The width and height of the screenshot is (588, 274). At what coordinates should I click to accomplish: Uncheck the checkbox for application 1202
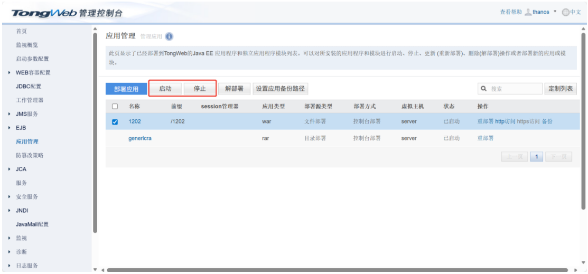pyautogui.click(x=115, y=121)
